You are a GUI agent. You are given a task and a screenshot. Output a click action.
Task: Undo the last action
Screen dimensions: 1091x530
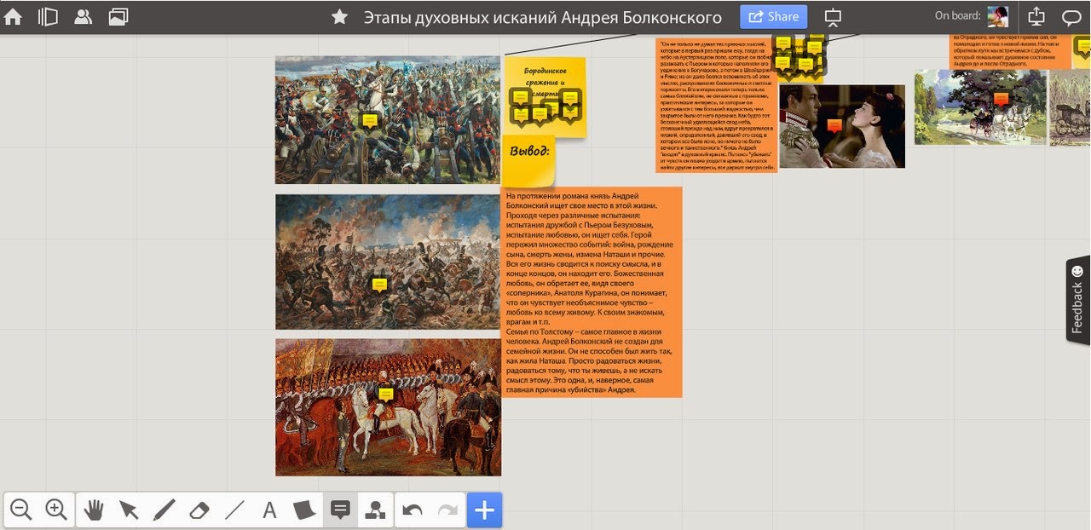click(413, 510)
